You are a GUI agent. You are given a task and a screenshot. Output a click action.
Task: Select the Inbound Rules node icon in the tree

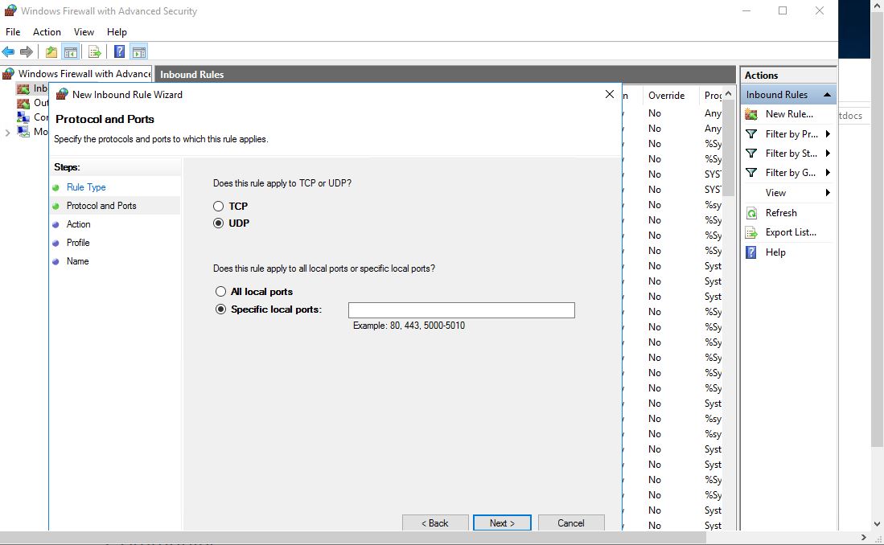23,88
